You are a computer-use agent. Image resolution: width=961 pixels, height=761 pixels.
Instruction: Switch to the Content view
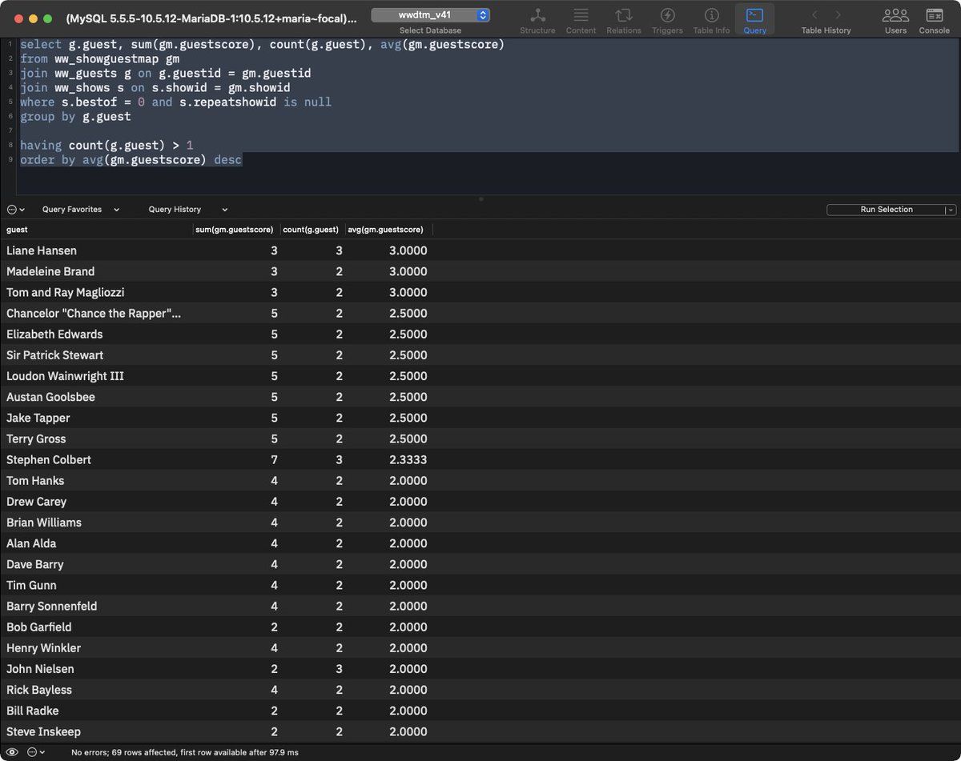click(x=581, y=21)
